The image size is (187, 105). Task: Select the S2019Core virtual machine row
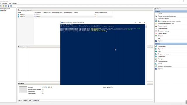[x=65, y=15]
